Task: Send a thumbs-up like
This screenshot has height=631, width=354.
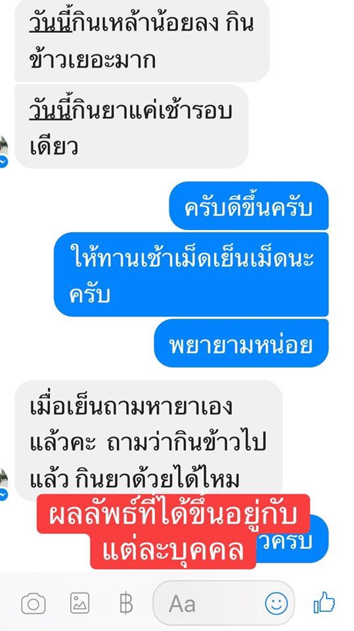Action: tap(324, 603)
